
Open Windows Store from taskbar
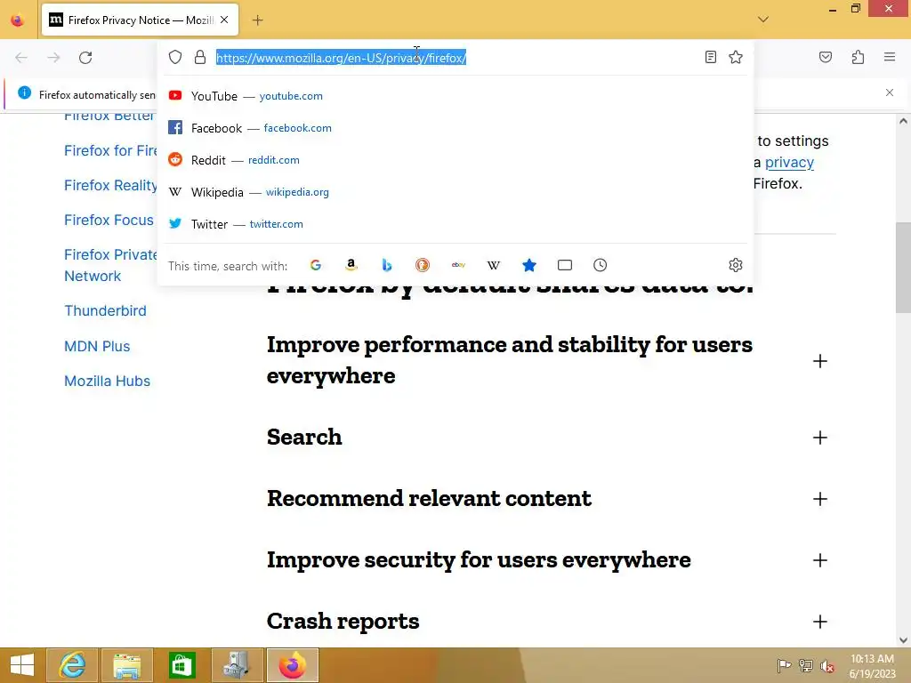click(x=181, y=665)
